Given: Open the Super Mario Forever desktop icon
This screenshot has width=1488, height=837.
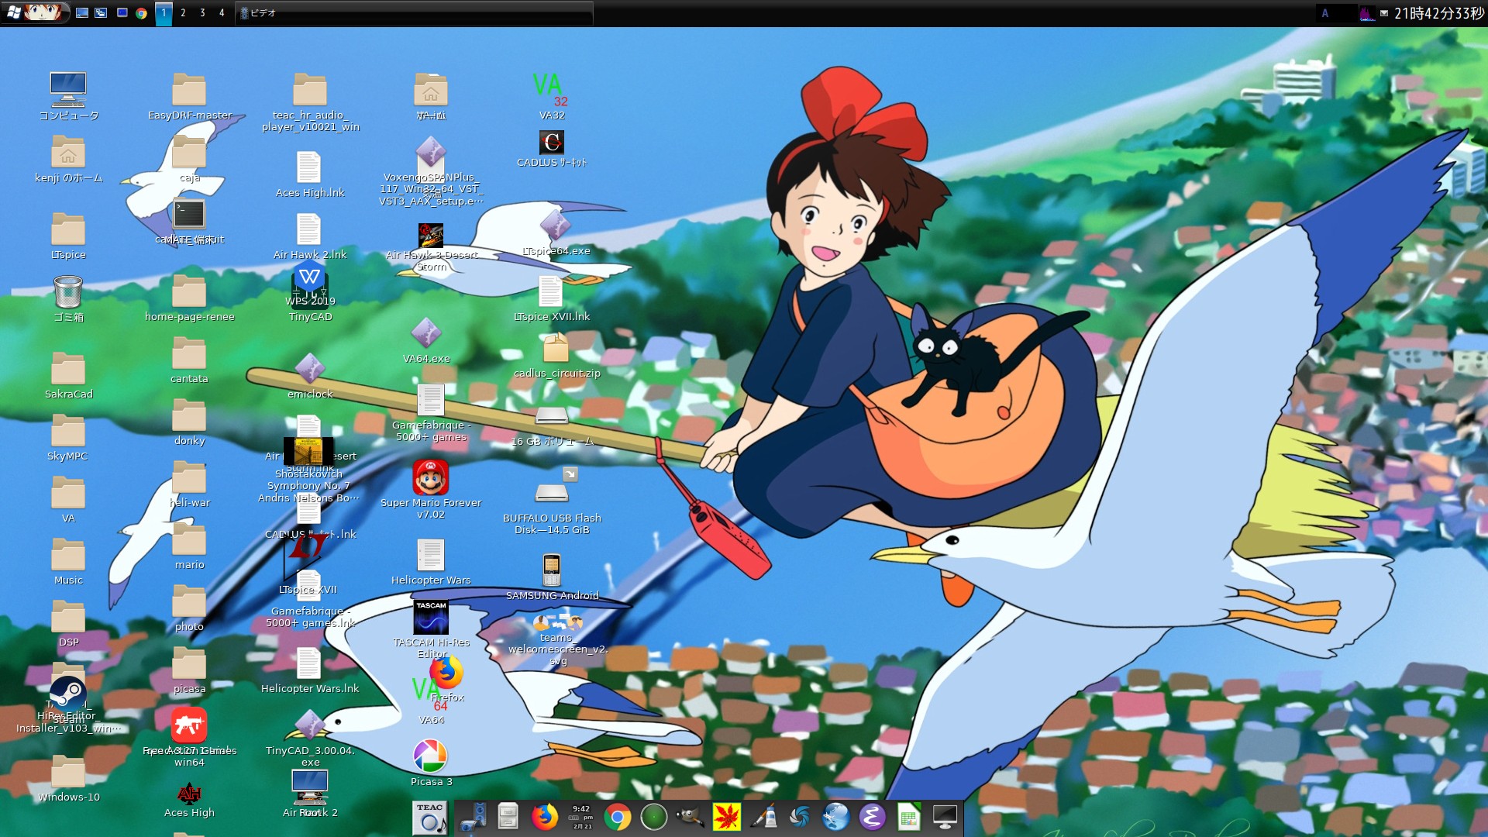Looking at the screenshot, I should tap(430, 478).
